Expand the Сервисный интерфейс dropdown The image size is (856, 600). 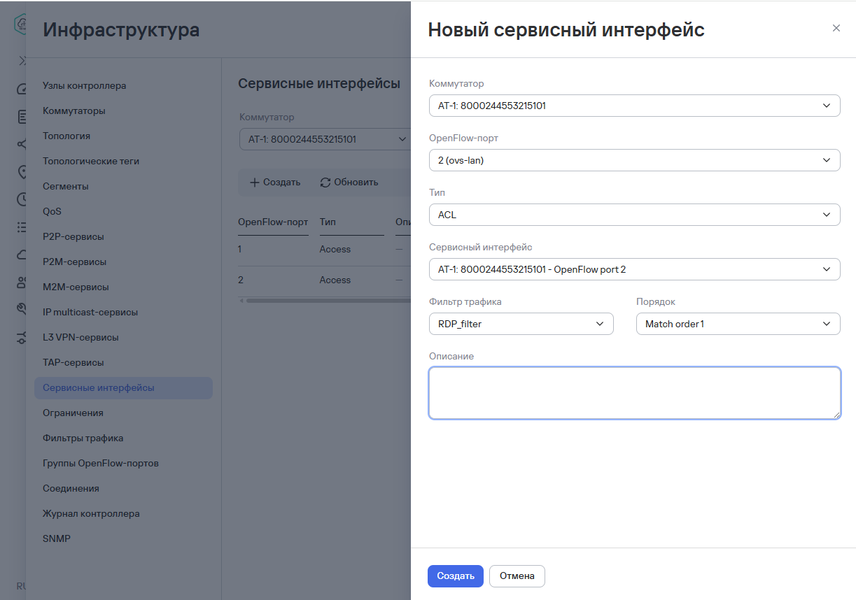tap(634, 269)
